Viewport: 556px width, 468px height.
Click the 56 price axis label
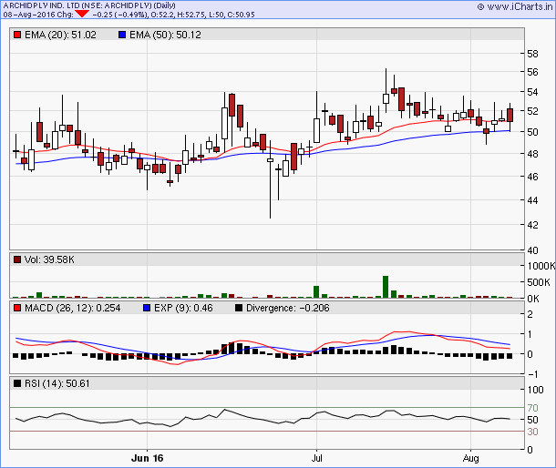(532, 72)
